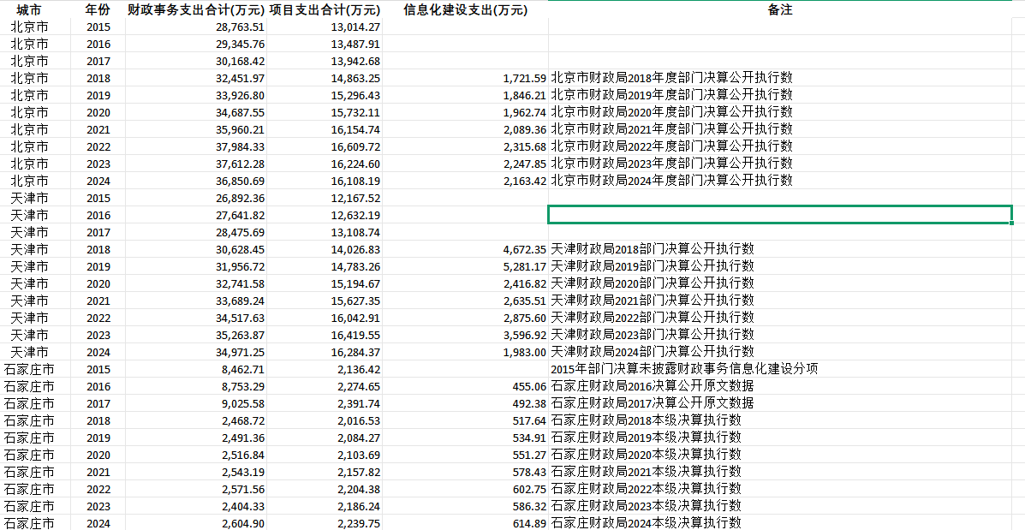Select the value 1,983.00

point(524,352)
